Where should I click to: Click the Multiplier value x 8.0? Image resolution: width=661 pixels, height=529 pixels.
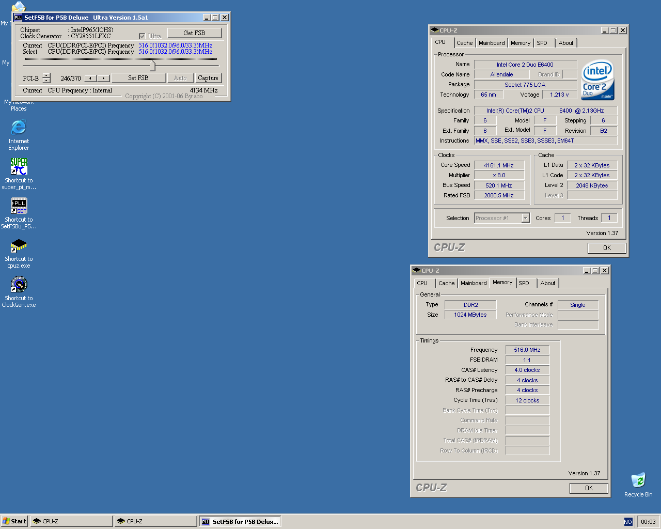pyautogui.click(x=499, y=175)
